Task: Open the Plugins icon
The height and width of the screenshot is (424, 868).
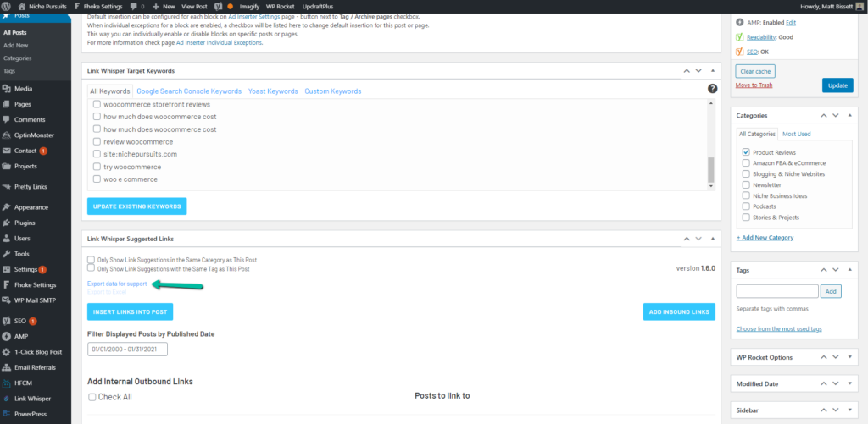Action: 7,223
